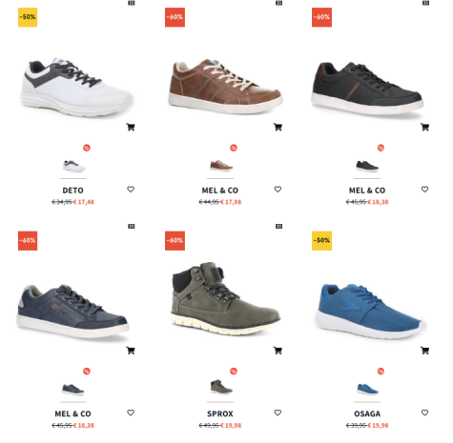Open the OSAGA product name link
Screen dimensions: 453x443
click(x=367, y=413)
